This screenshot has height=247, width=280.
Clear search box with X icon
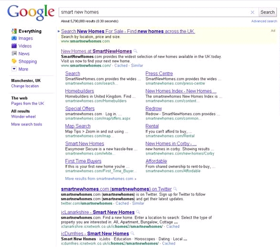coord(253,12)
